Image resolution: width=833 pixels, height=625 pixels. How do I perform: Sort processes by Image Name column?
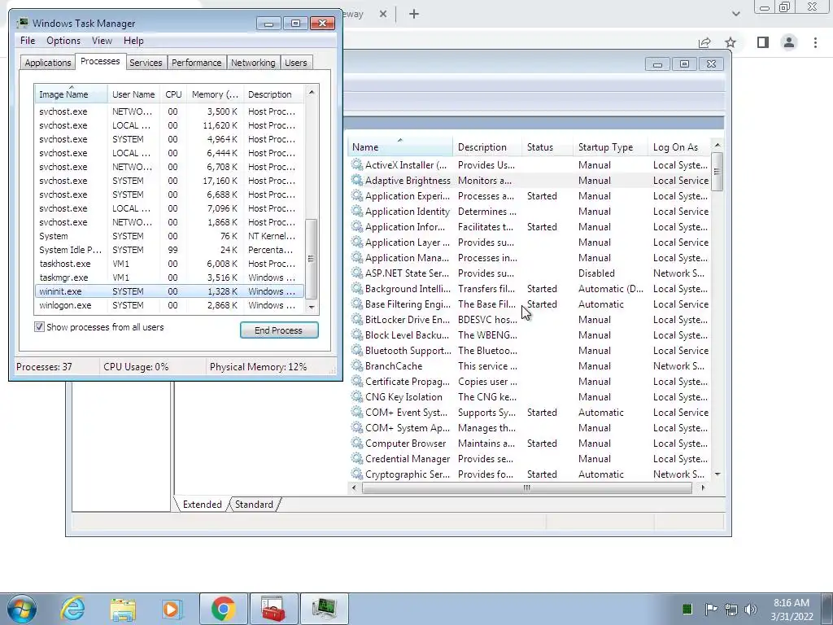72,94
